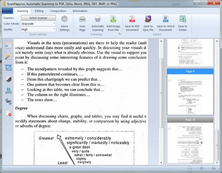Click the Scan Page icon

coord(82,20)
